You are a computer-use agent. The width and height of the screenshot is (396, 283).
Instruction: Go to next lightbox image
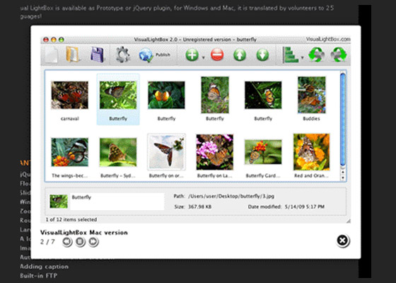click(x=93, y=242)
